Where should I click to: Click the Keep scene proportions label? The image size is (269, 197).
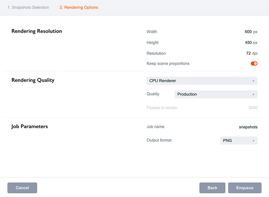[168, 64]
